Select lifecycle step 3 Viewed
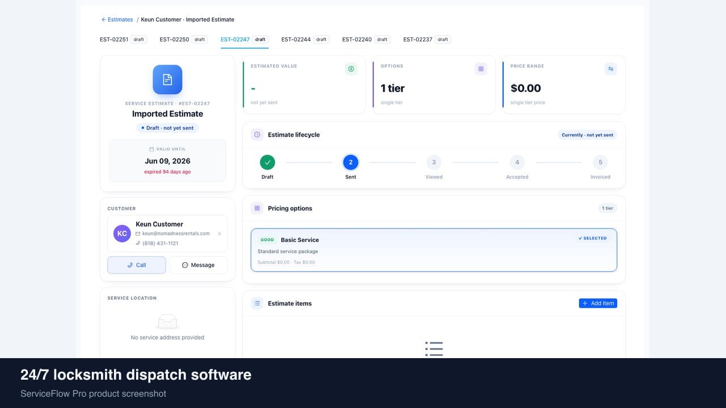Image resolution: width=726 pixels, height=408 pixels. (434, 163)
